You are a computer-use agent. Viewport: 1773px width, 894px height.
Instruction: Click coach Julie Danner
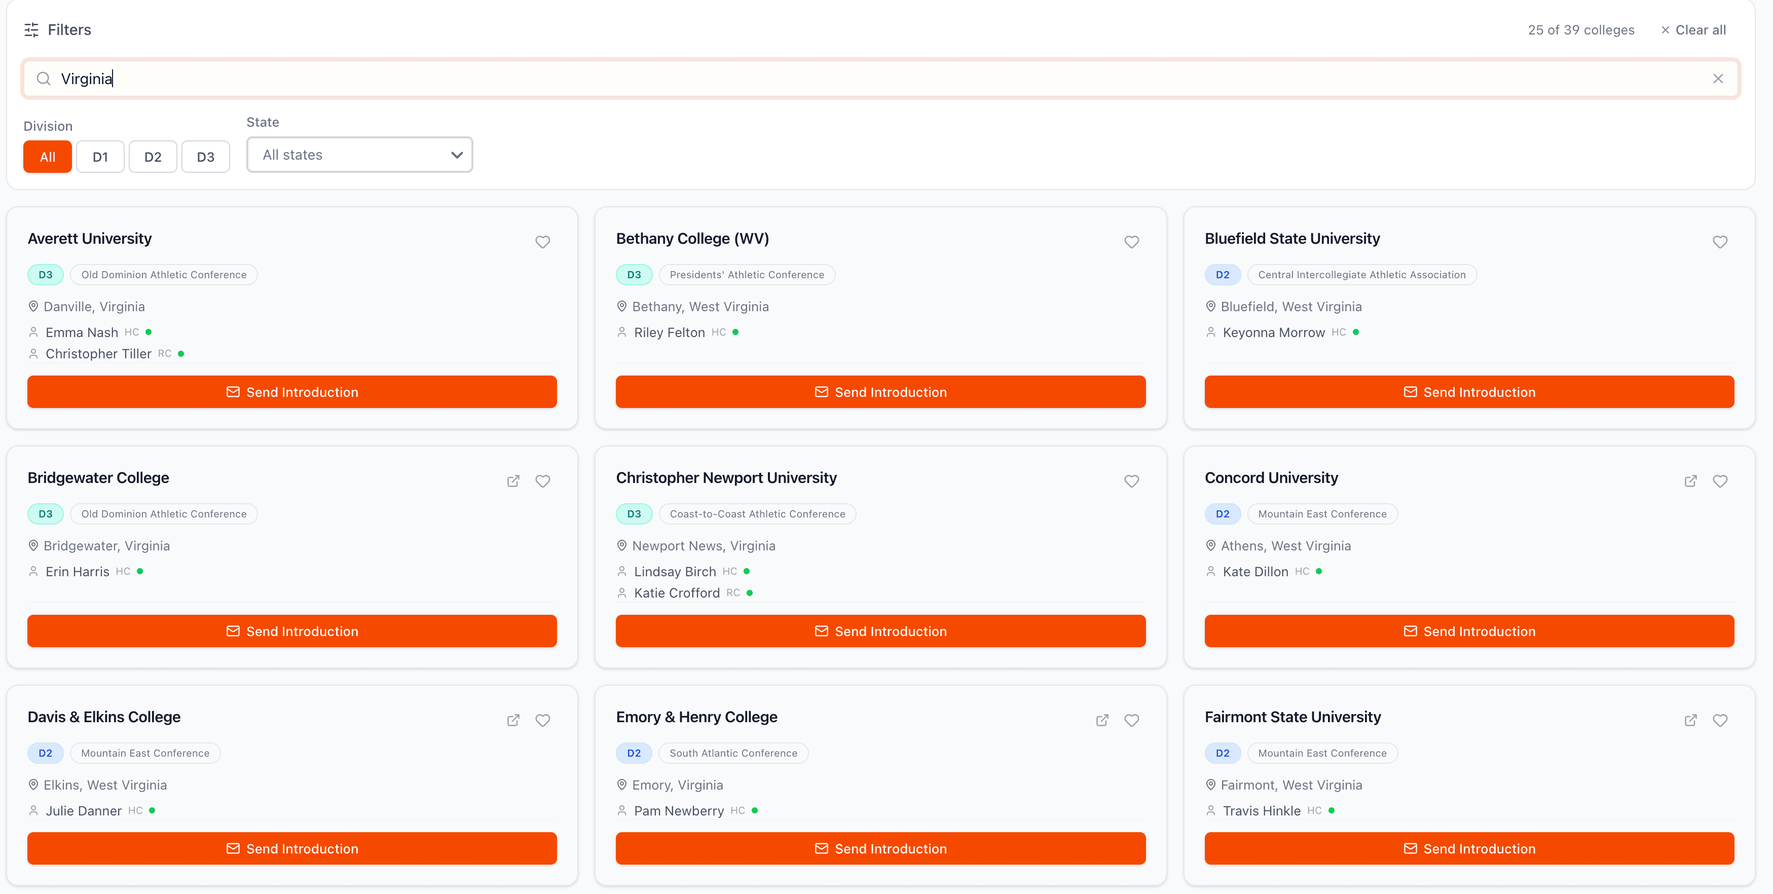click(x=83, y=811)
